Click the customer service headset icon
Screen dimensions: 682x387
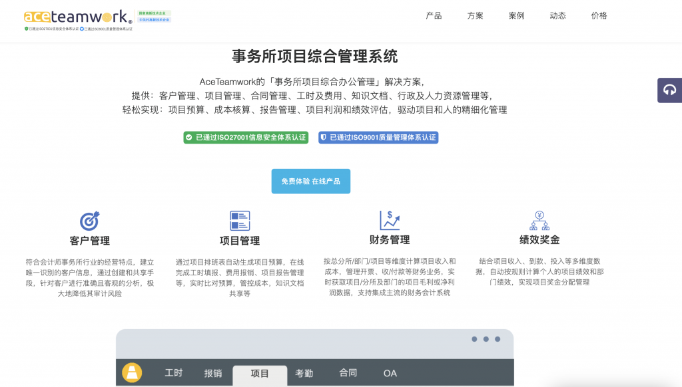[x=669, y=90]
